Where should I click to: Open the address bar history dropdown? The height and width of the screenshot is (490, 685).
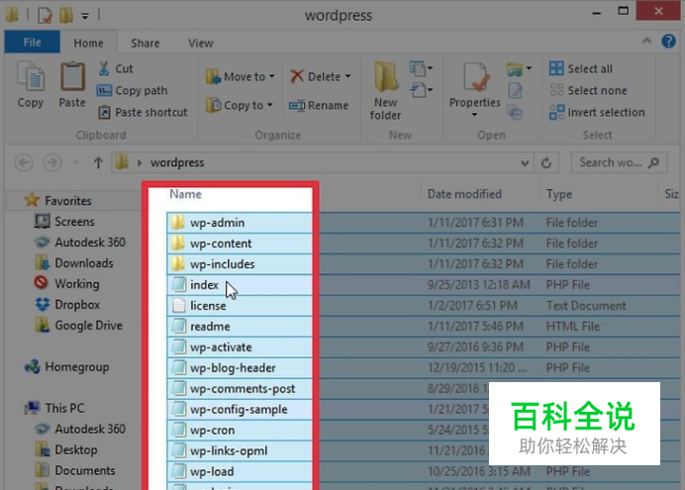pyautogui.click(x=525, y=163)
